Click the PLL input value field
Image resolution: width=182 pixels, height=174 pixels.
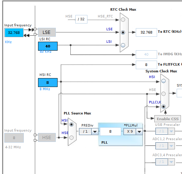(x=111, y=132)
